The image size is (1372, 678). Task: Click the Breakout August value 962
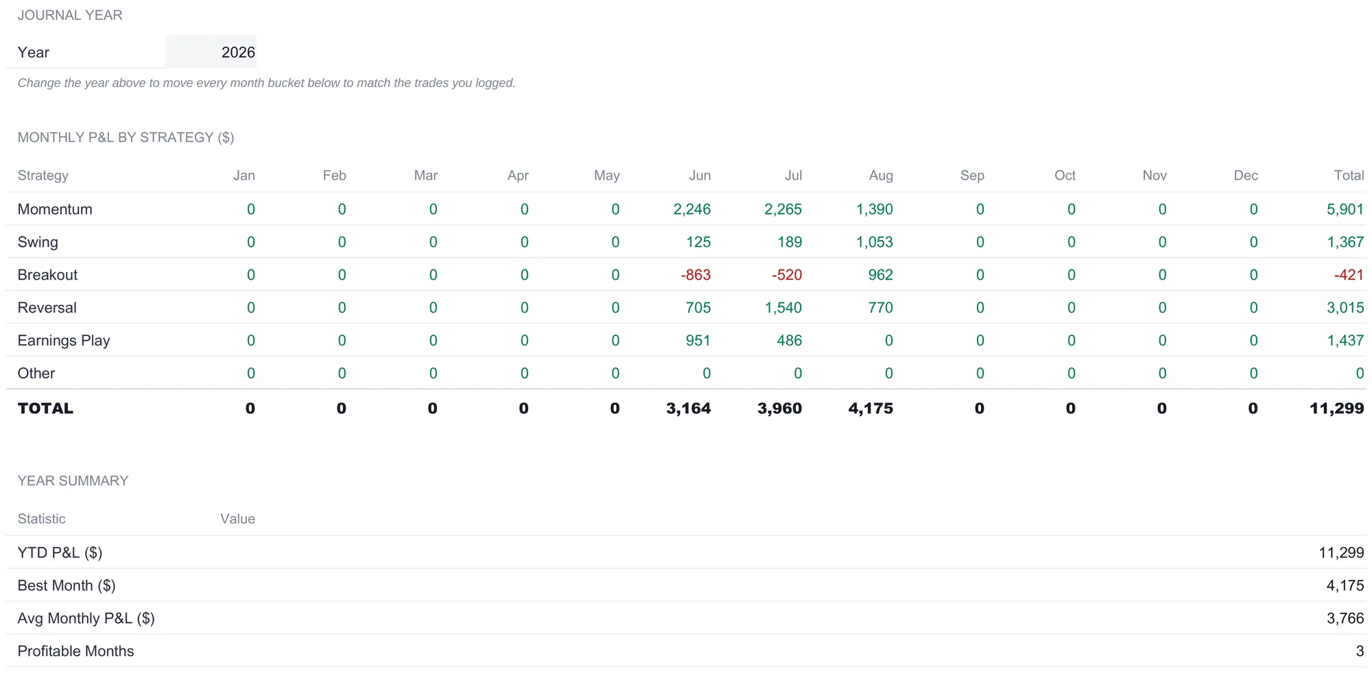coord(880,275)
